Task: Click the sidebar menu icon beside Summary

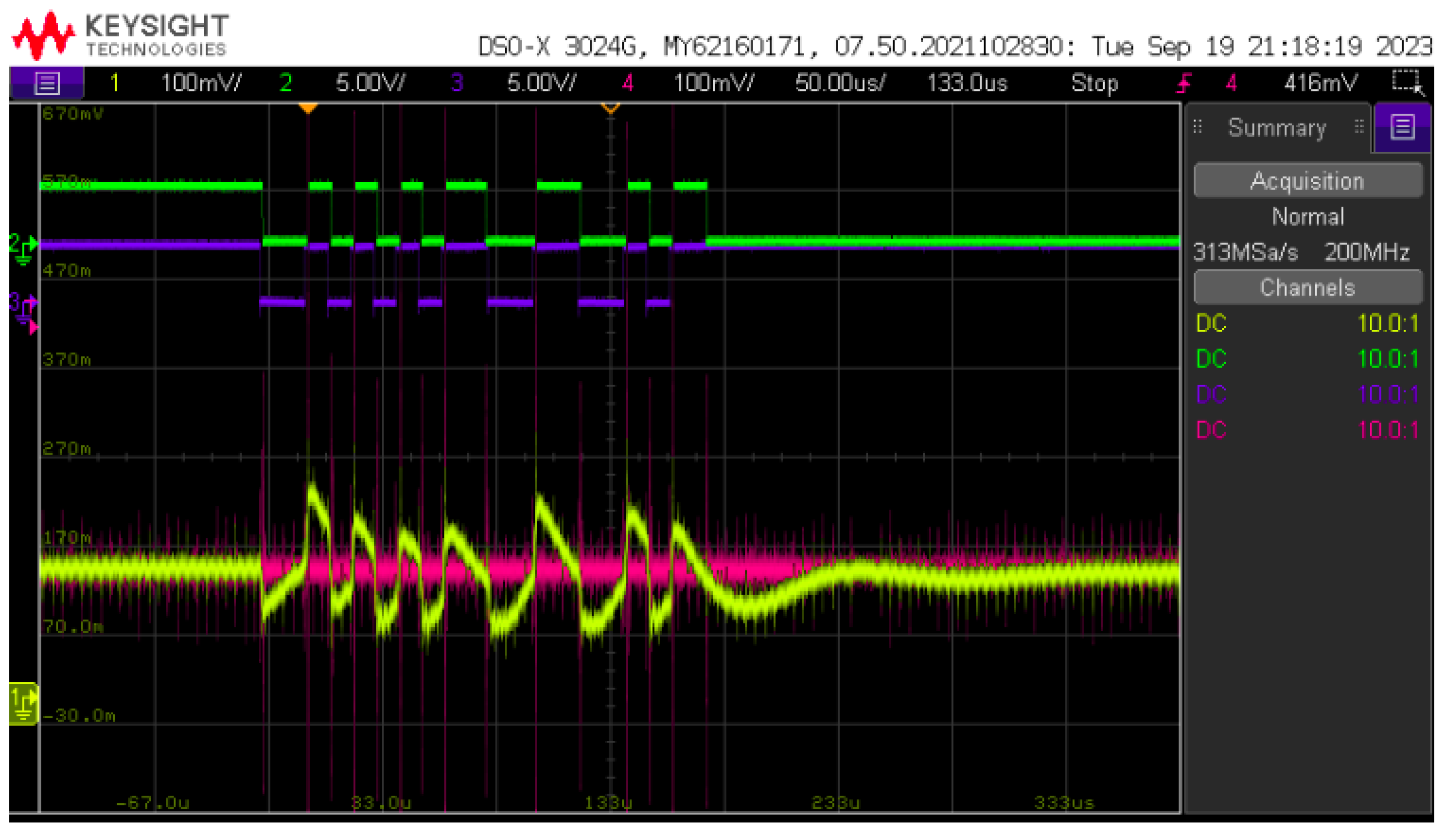Action: [x=1402, y=127]
